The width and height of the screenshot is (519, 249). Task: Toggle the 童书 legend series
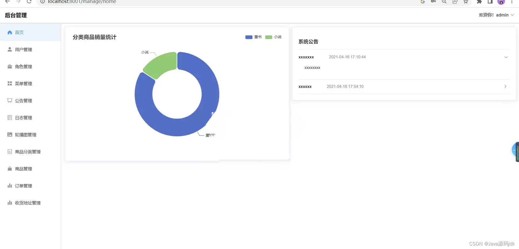tap(253, 37)
